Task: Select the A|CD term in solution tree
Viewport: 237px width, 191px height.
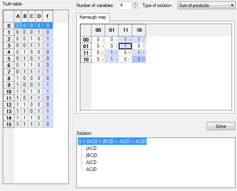Action: coord(91,162)
